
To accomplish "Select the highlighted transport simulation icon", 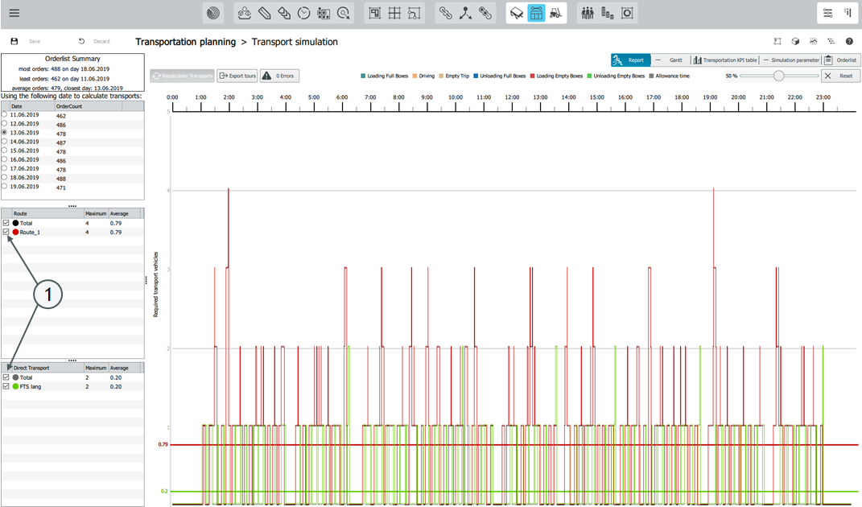I will (537, 13).
